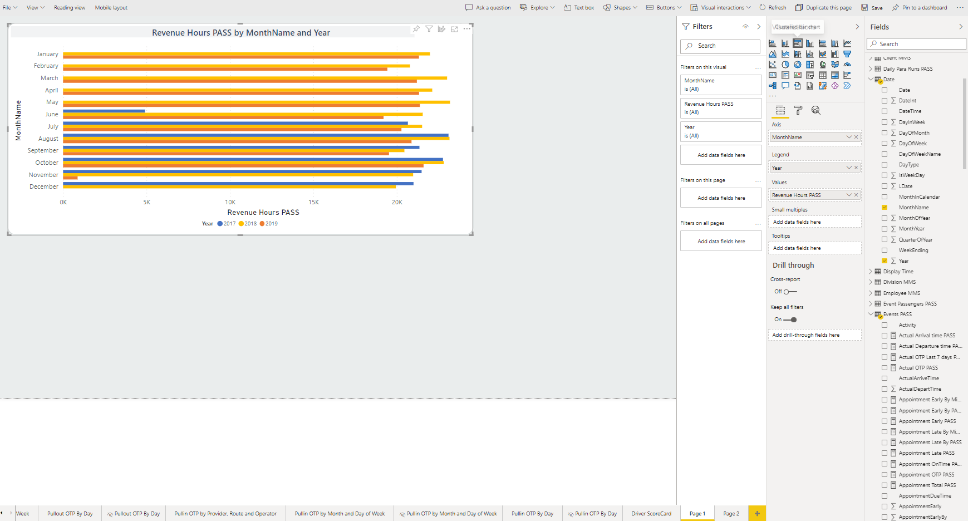This screenshot has width=968, height=521.
Task: Open the MonthName axis field dropdown
Action: pyautogui.click(x=849, y=136)
